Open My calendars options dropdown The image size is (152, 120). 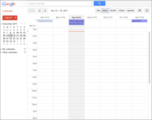tap(25, 49)
